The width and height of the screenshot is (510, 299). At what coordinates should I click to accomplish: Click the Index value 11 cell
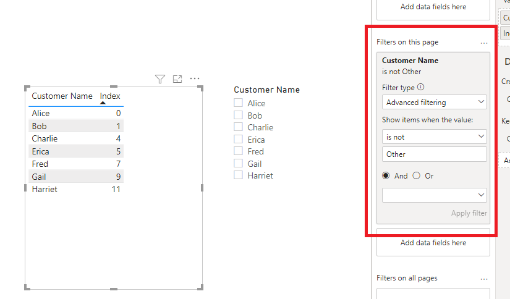[x=116, y=189]
